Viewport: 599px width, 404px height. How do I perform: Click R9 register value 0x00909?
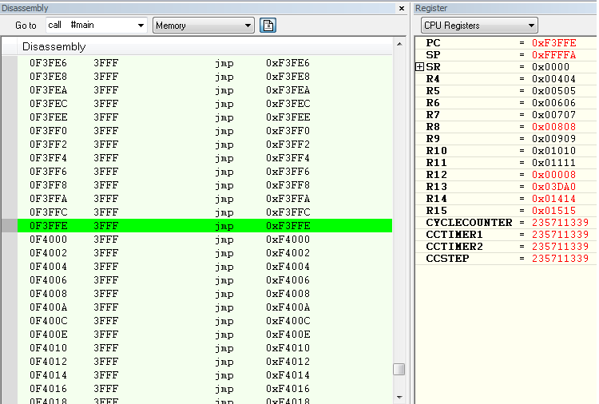coord(554,139)
